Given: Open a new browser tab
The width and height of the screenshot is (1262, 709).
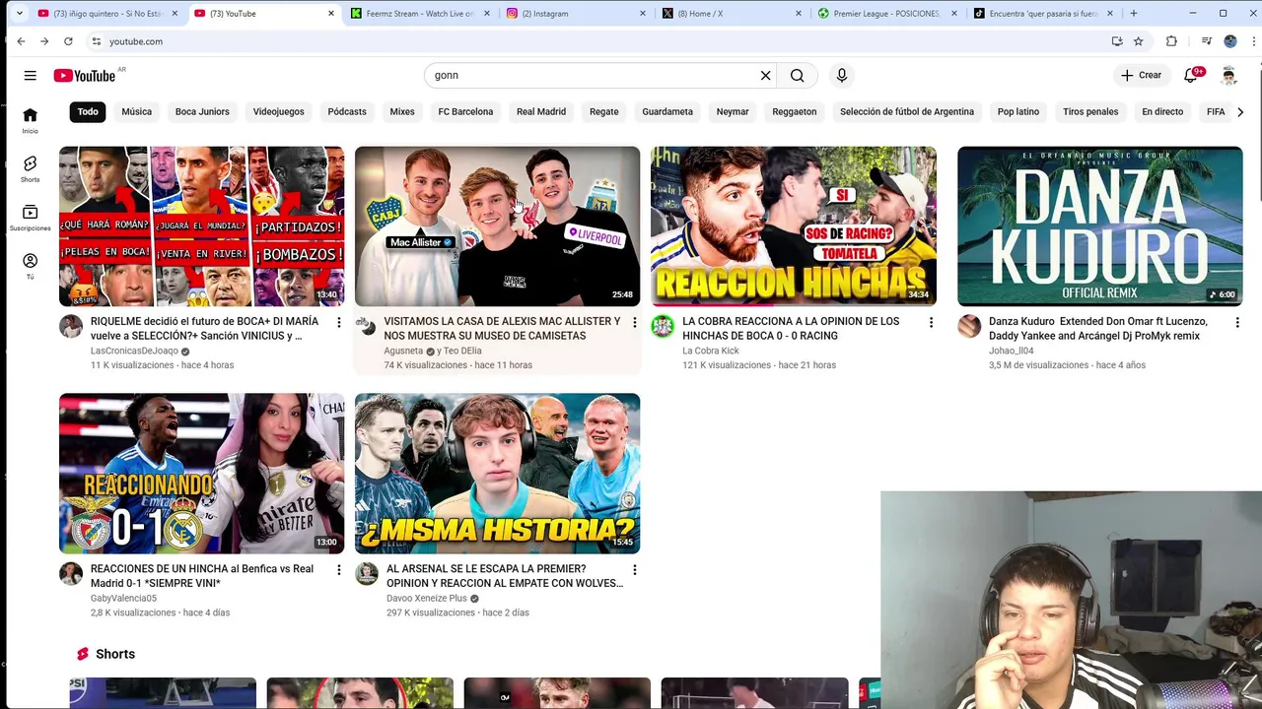Looking at the screenshot, I should pos(1134,14).
